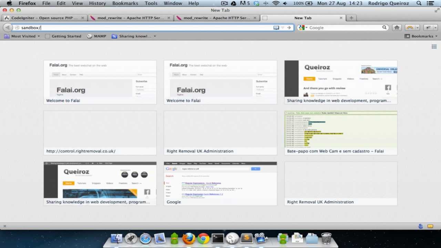Open the Bookmarks menu in menu bar
Image resolution: width=441 pixels, height=248 pixels.
125,3
